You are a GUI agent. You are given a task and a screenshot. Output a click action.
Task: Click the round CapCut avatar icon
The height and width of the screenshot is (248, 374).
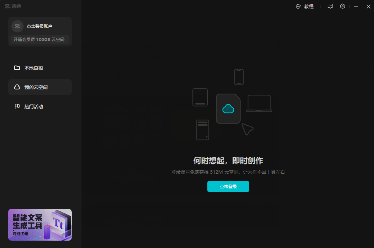coord(17,26)
